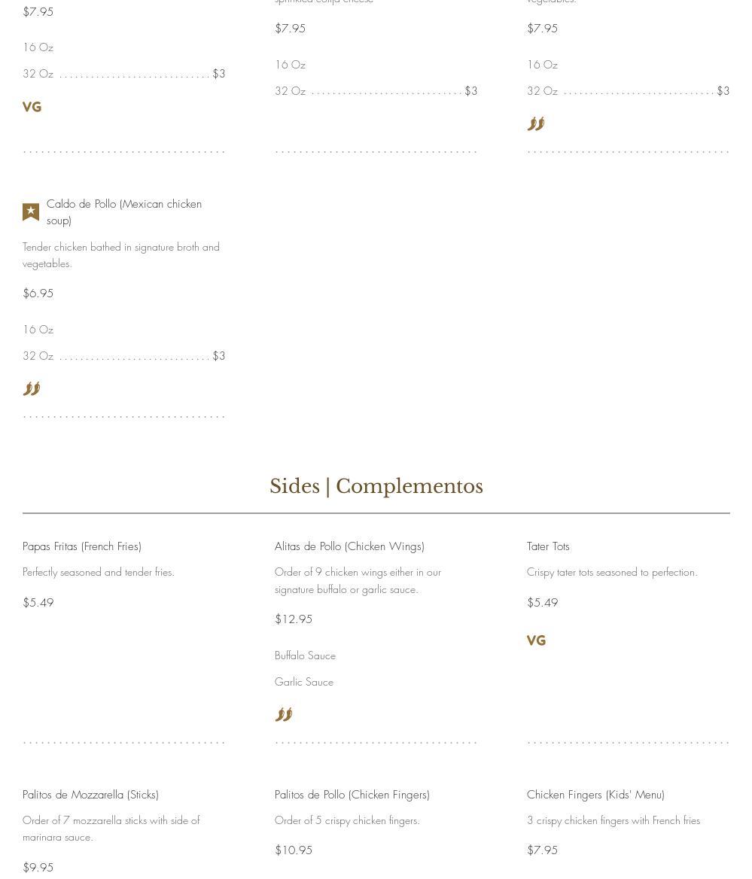
Task: Click the VG icon in the soup section
Action: coord(32,108)
